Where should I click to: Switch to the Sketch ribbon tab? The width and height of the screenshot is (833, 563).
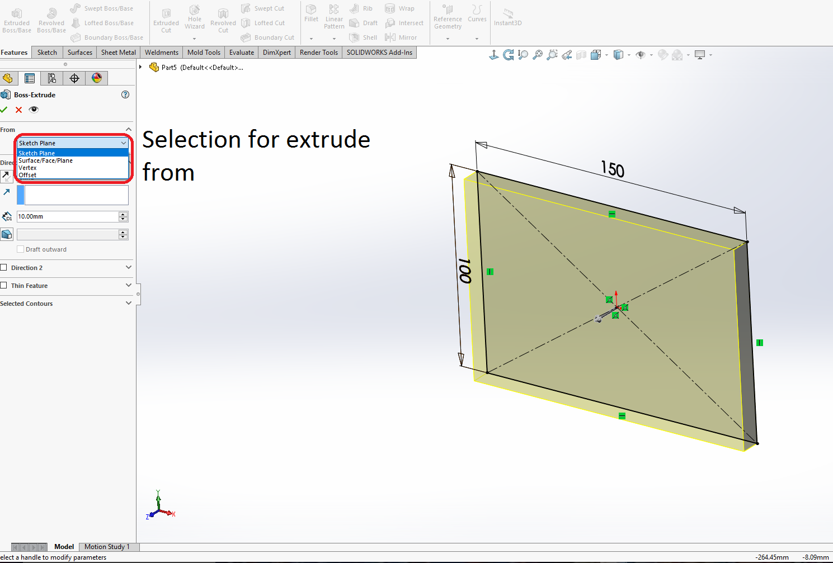coord(47,52)
